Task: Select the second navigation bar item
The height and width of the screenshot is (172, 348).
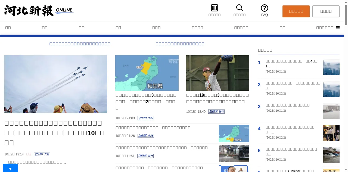Action: (45, 28)
